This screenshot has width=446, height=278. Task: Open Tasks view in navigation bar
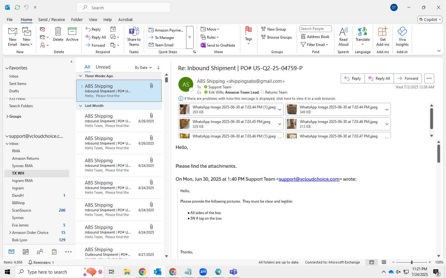[x=54, y=252]
